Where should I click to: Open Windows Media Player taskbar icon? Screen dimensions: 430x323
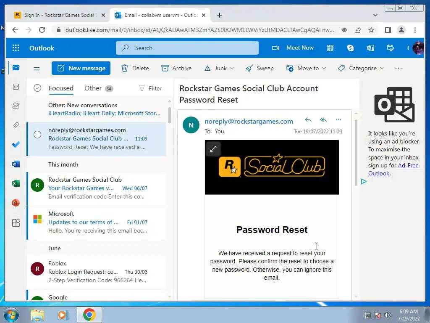coord(63,315)
